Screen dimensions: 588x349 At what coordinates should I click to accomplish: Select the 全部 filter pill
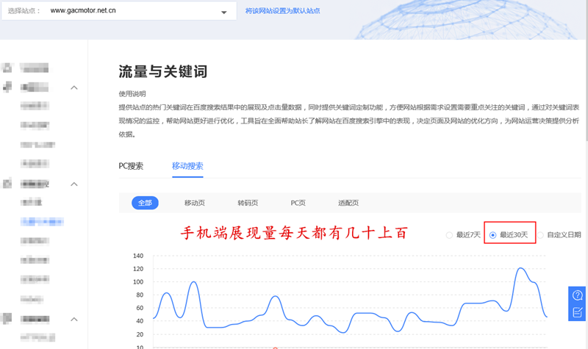click(145, 203)
